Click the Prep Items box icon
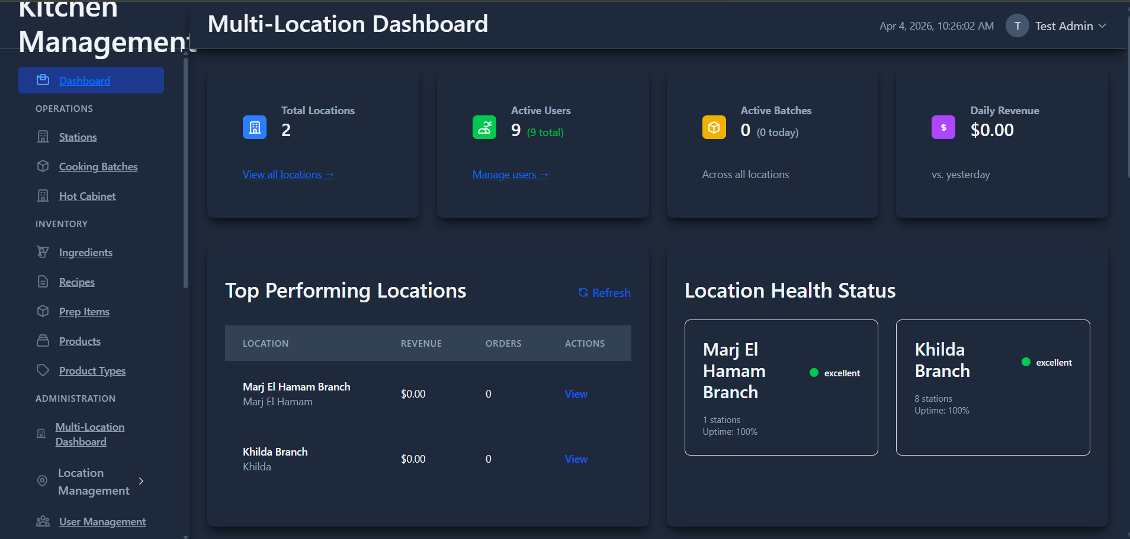Viewport: 1130px width, 539px height. [43, 311]
